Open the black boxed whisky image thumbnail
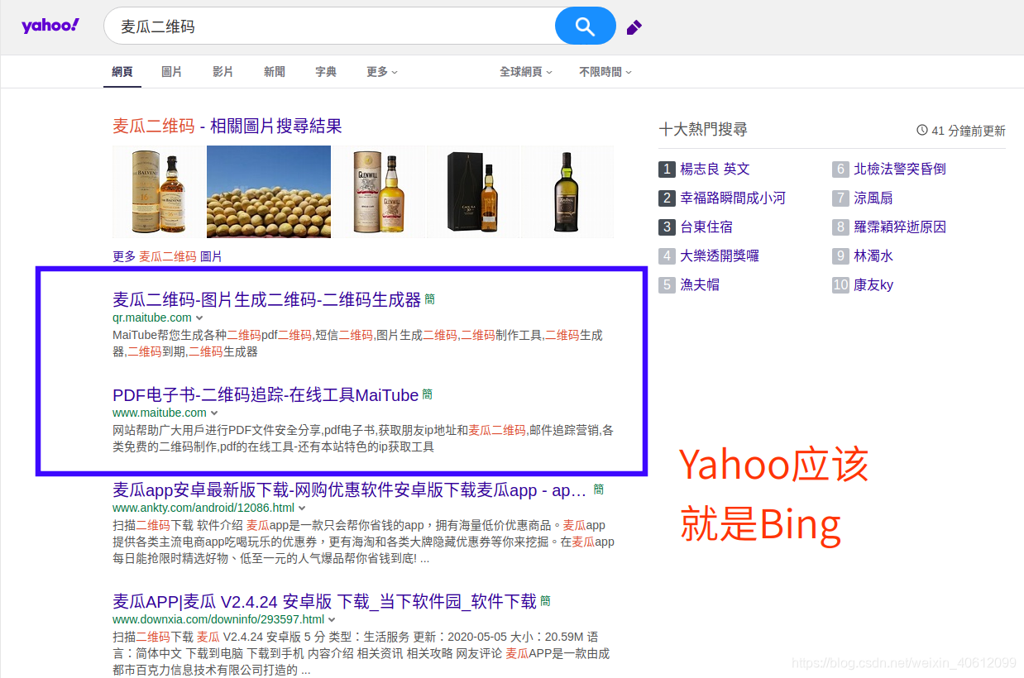Image resolution: width=1024 pixels, height=678 pixels. pos(473,192)
